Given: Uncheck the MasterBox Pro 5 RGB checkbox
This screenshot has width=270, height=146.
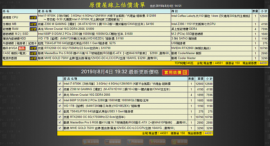Looking at the screenshot, I should (x=60, y=123).
